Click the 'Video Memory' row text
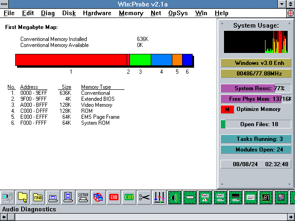This screenshot has width=295, height=221. click(97, 105)
